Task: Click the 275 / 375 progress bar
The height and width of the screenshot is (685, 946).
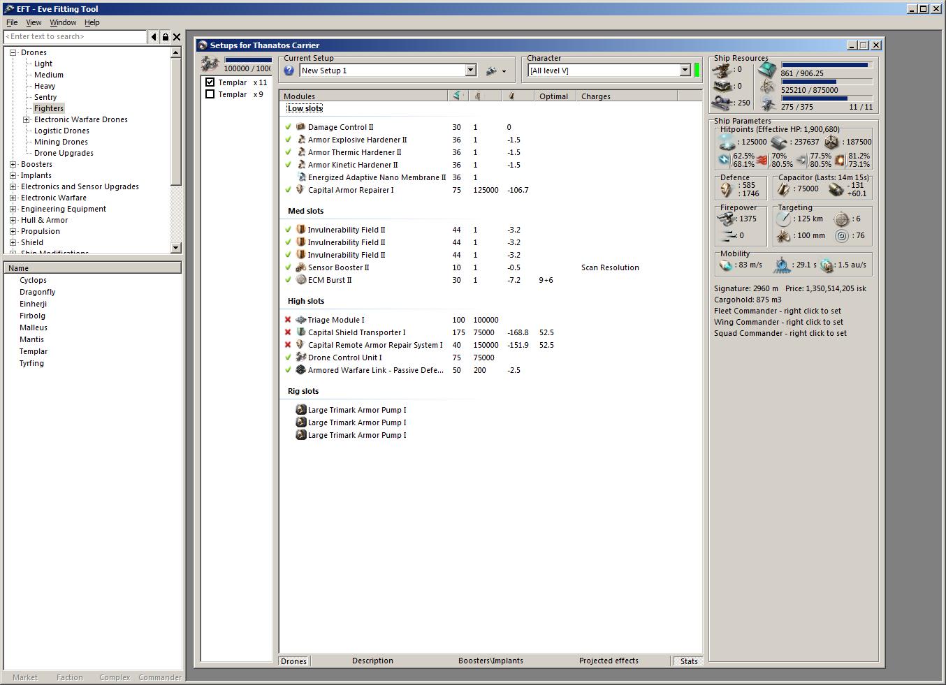Action: coord(826,98)
